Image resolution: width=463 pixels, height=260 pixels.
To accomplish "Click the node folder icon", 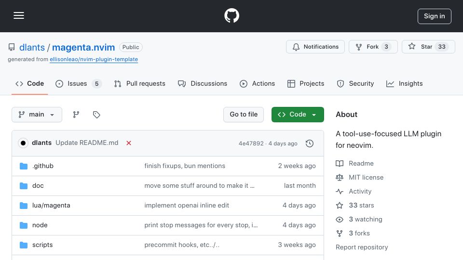I will pos(24,225).
